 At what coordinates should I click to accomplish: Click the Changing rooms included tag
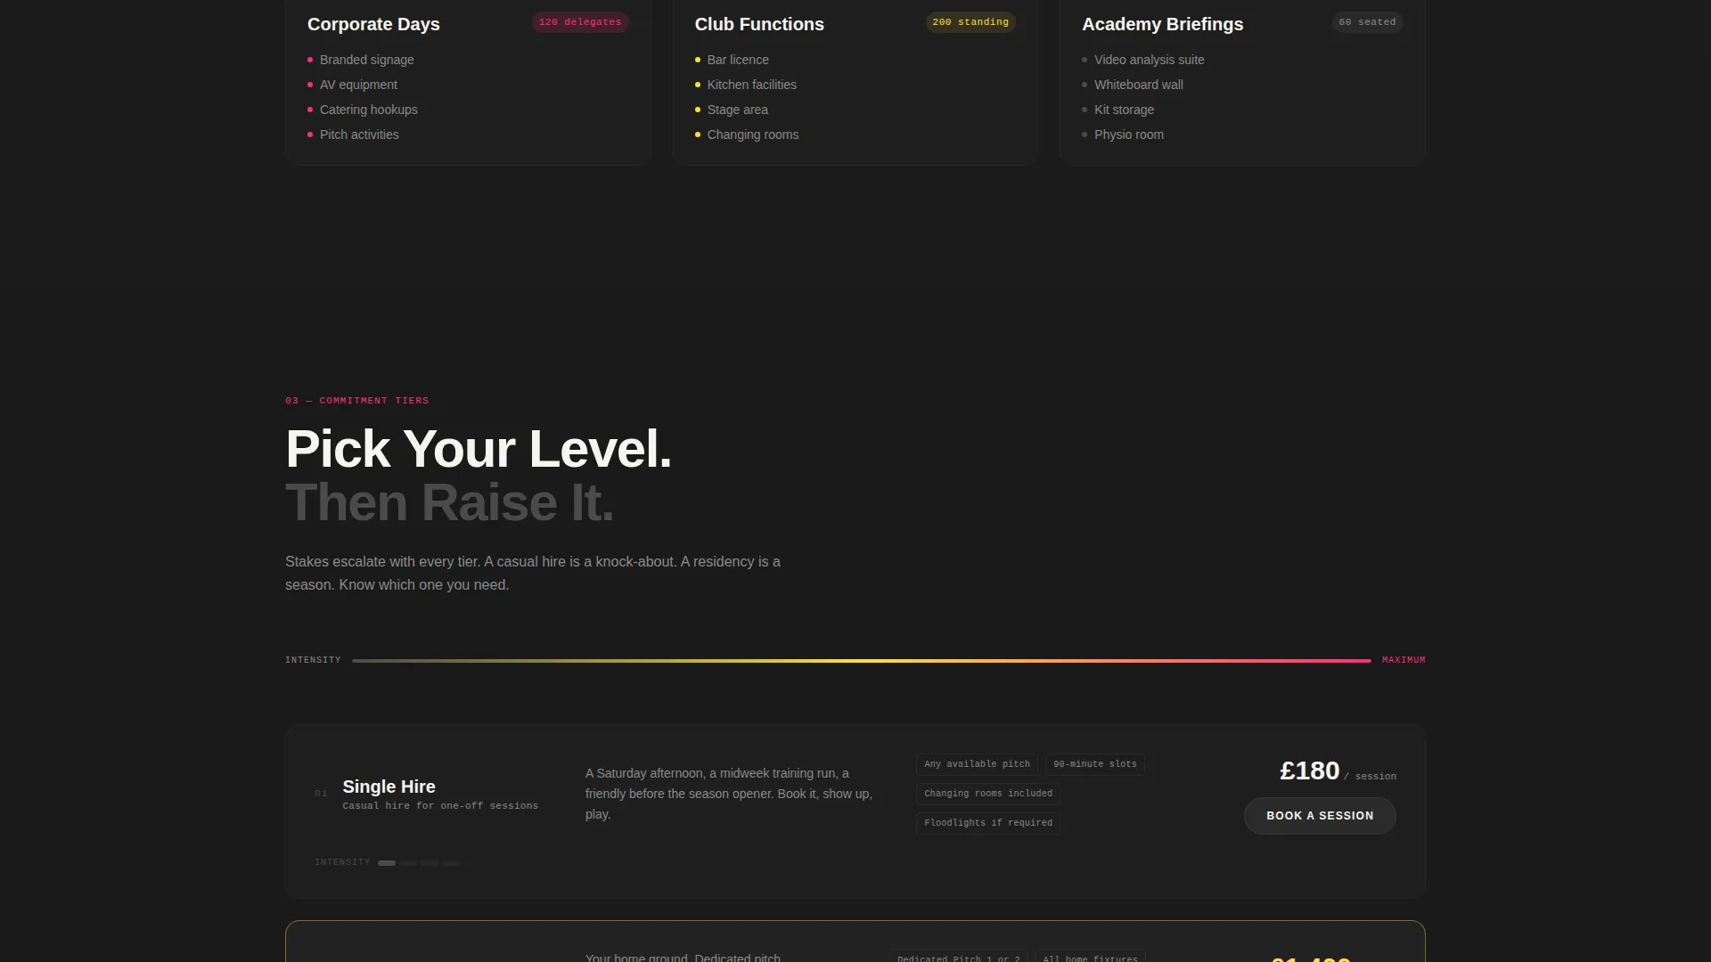pos(988,794)
